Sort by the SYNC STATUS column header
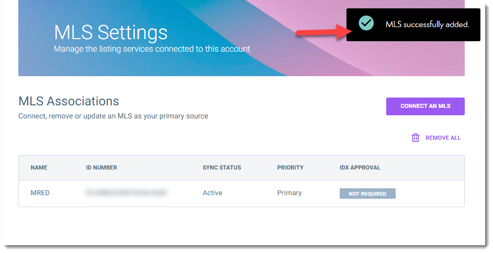The width and height of the screenshot is (493, 253). point(222,167)
